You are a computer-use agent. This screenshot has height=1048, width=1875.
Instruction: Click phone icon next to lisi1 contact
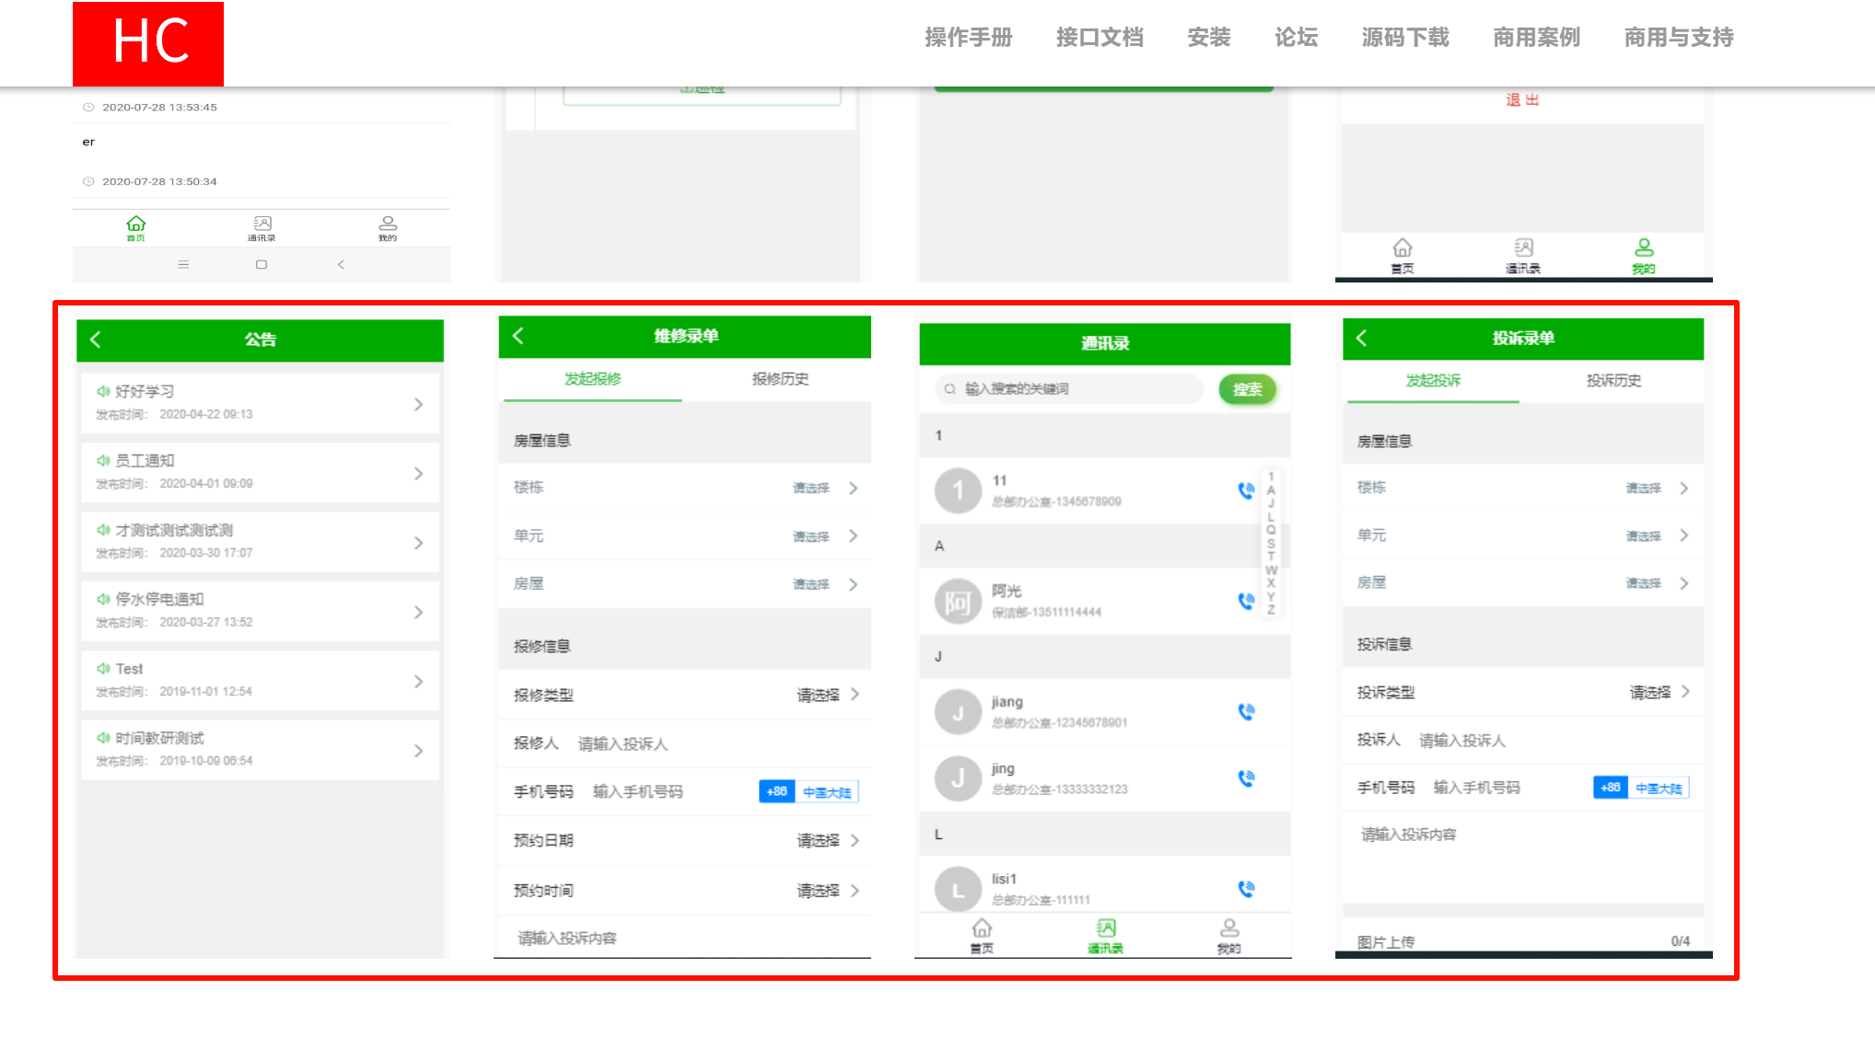click(1246, 889)
